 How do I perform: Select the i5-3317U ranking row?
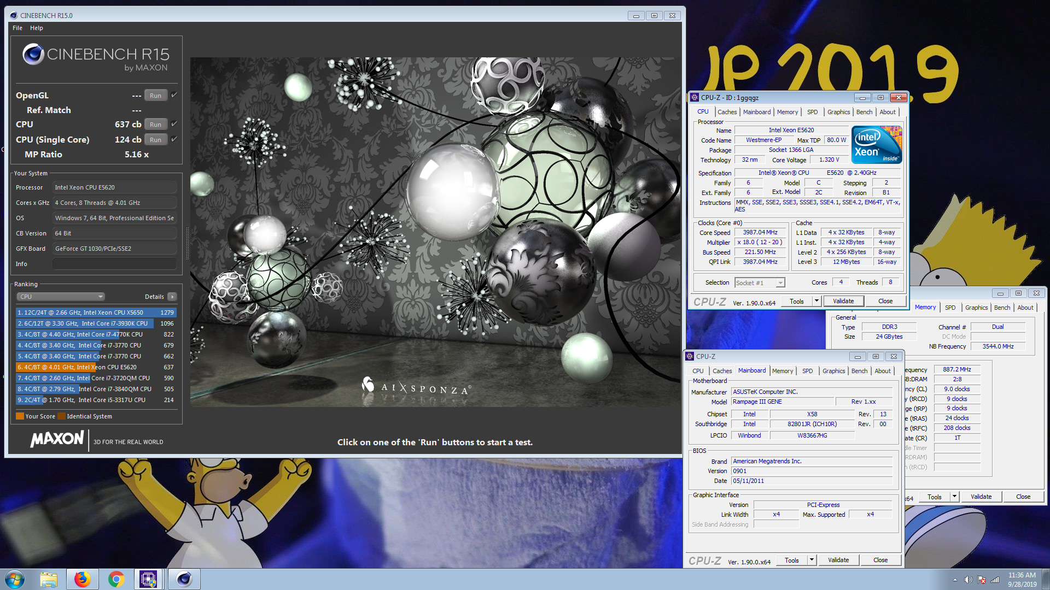pyautogui.click(x=96, y=400)
